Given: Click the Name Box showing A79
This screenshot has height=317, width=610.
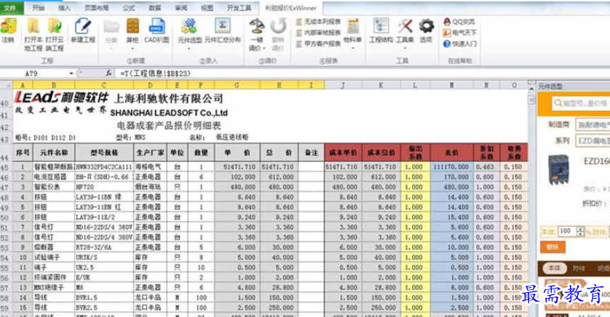Looking at the screenshot, I should click(x=36, y=73).
